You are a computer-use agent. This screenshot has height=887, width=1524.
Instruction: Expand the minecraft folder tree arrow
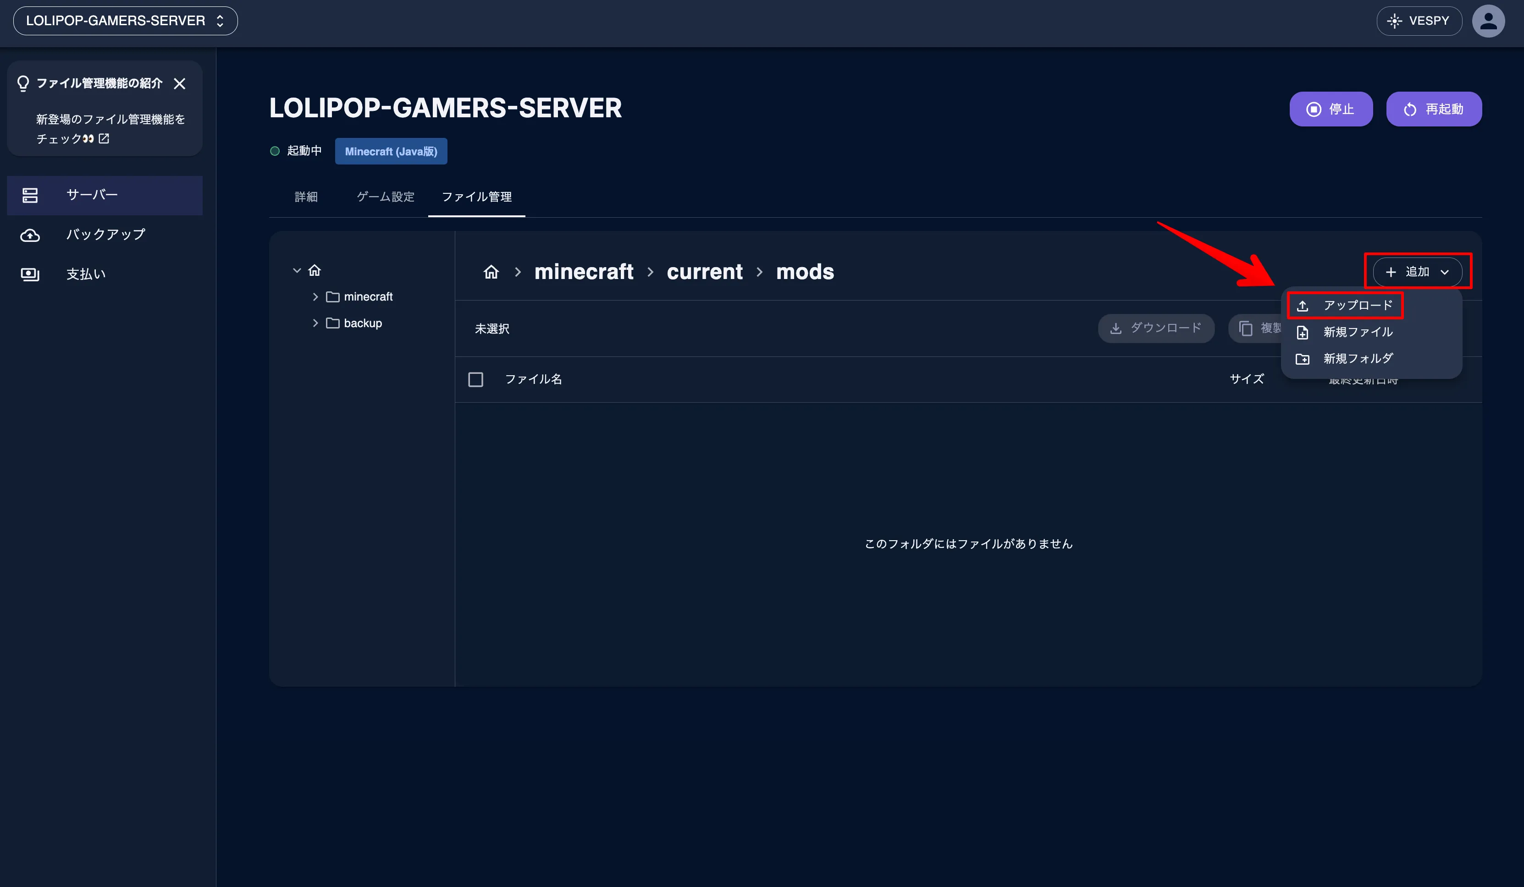[x=315, y=297]
